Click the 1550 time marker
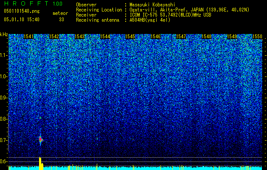This screenshot has height=170, width=267. point(257,37)
